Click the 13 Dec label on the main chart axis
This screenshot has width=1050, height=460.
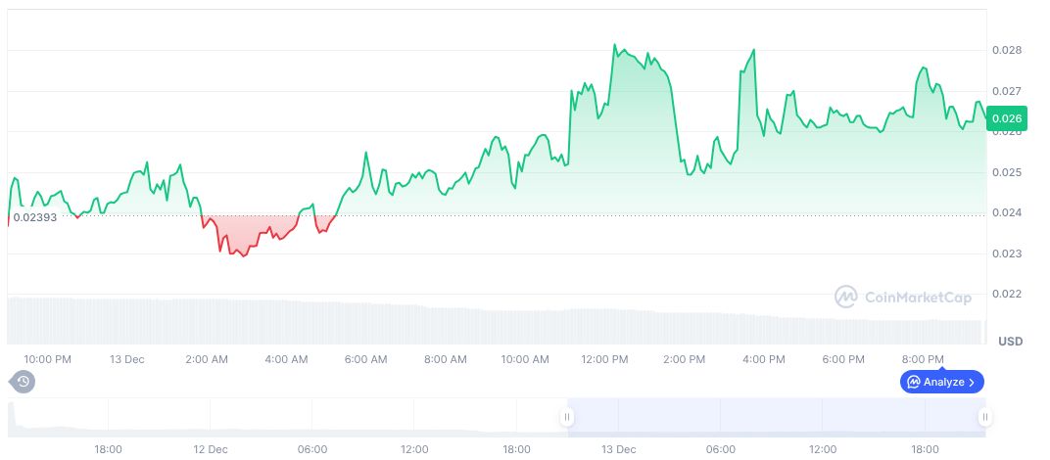126,359
